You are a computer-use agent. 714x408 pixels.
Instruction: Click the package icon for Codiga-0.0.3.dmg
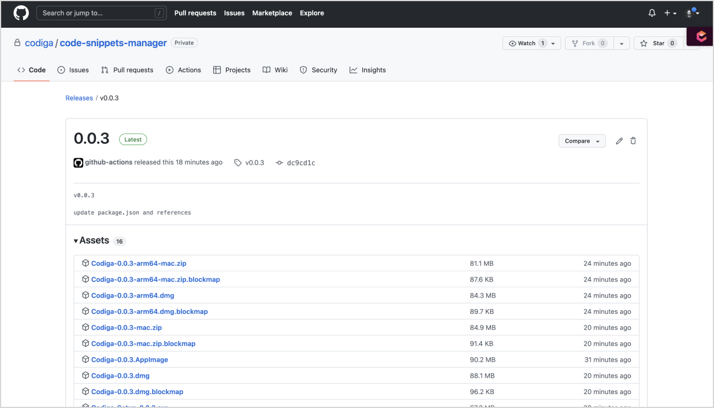(x=85, y=376)
